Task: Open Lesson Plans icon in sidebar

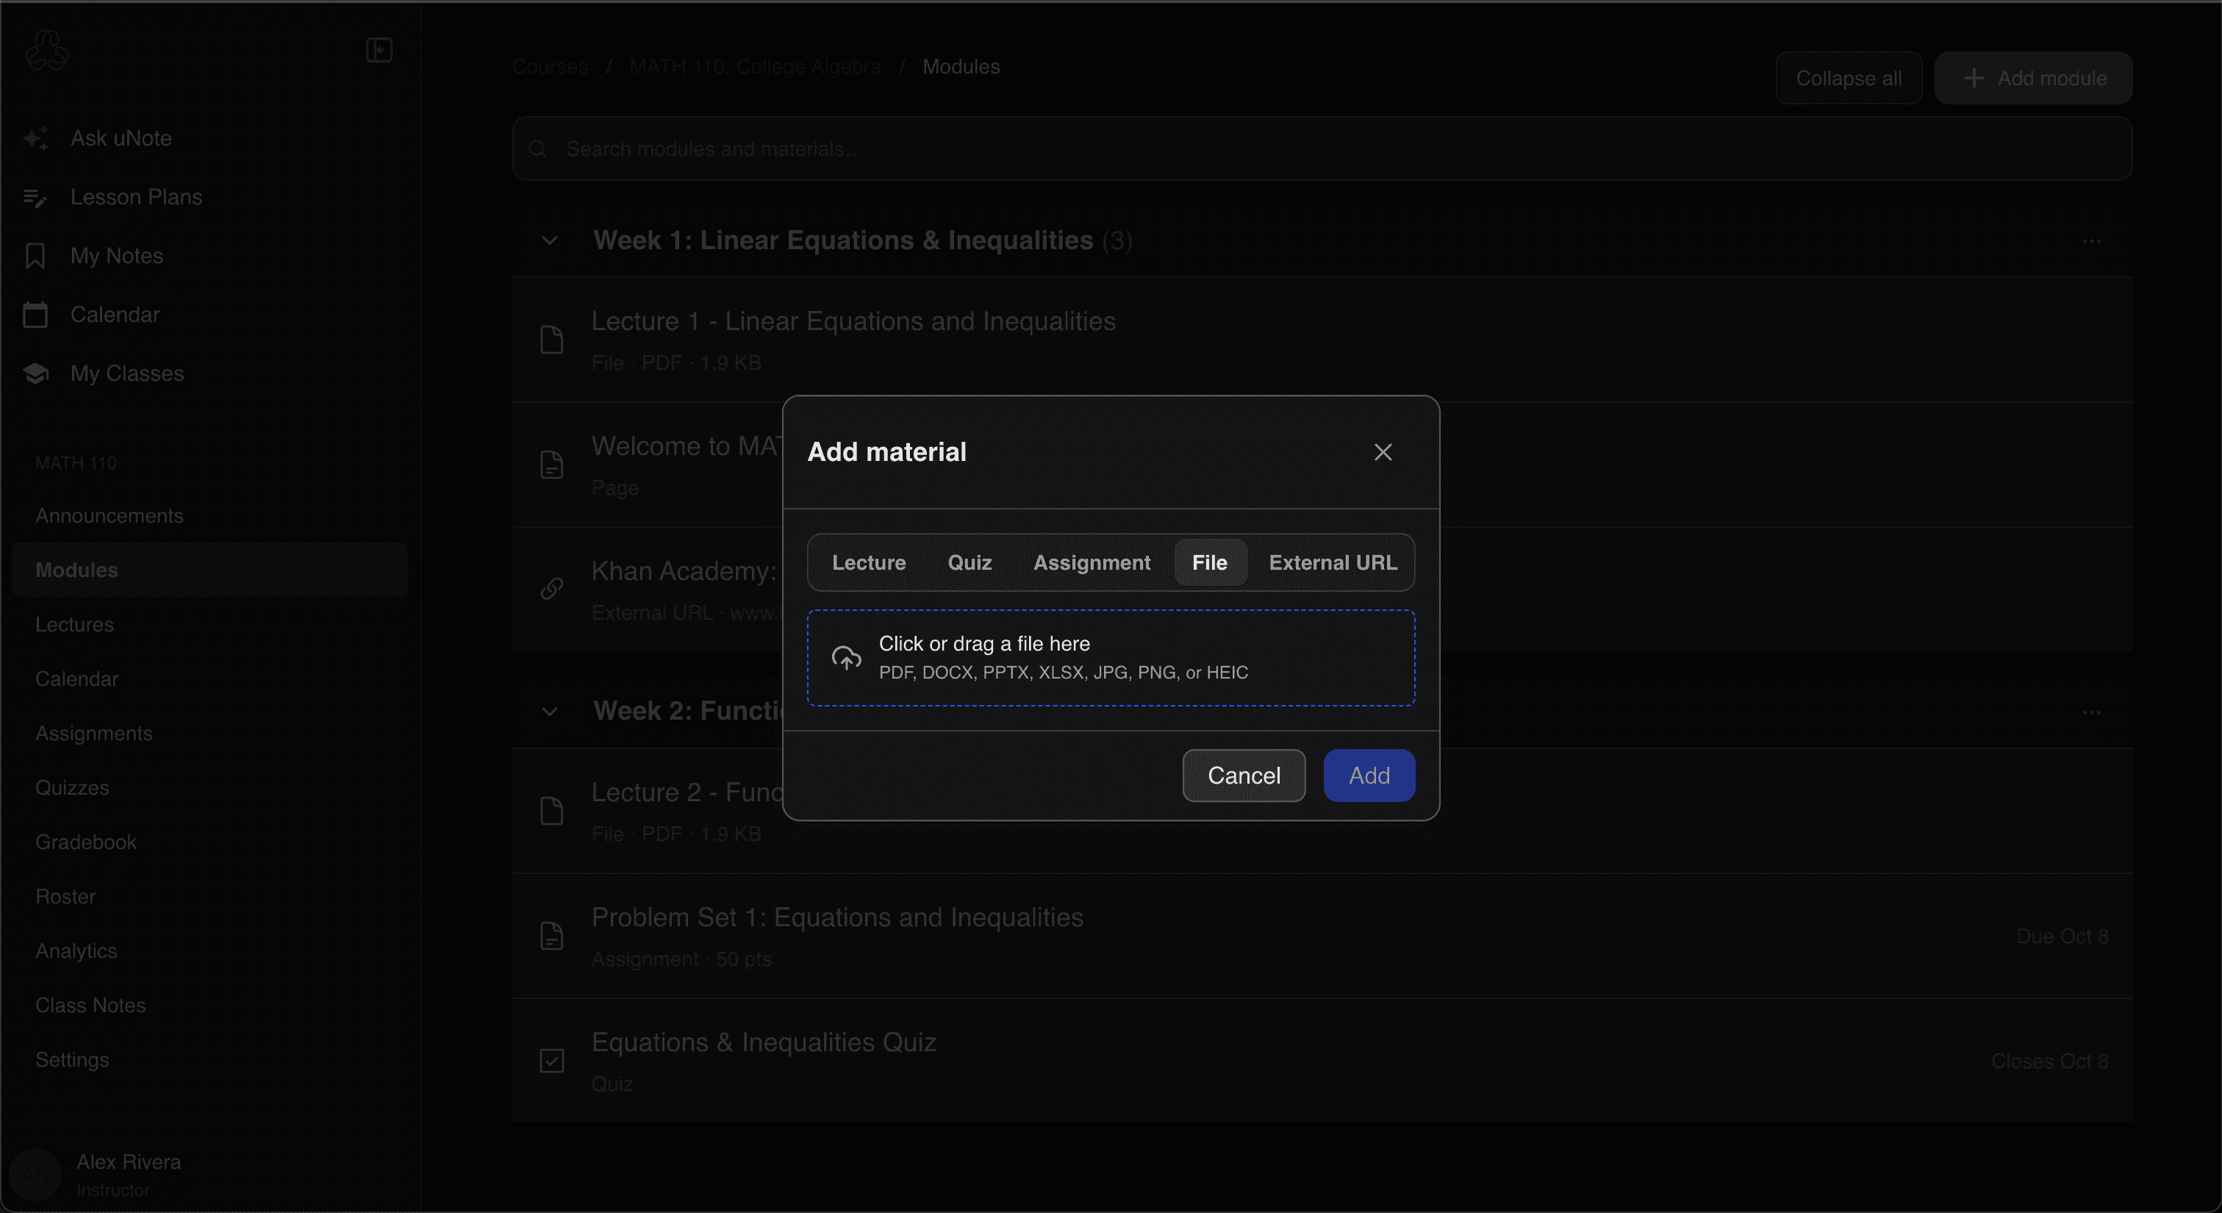Action: point(35,198)
